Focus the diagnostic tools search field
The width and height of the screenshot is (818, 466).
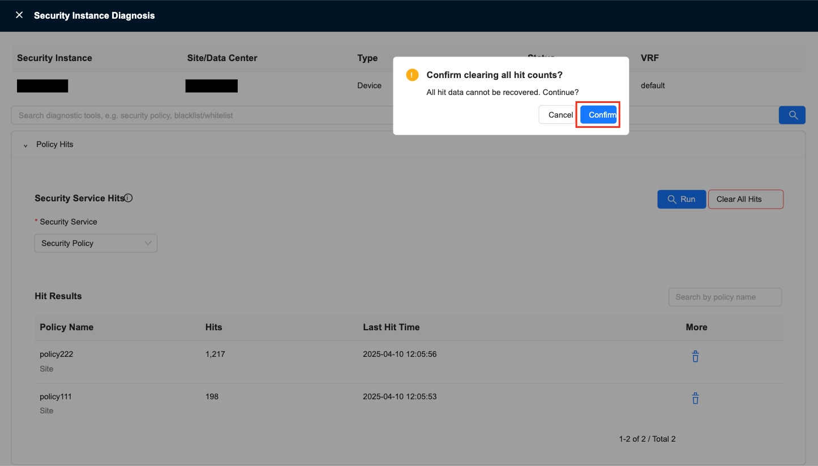coord(395,115)
